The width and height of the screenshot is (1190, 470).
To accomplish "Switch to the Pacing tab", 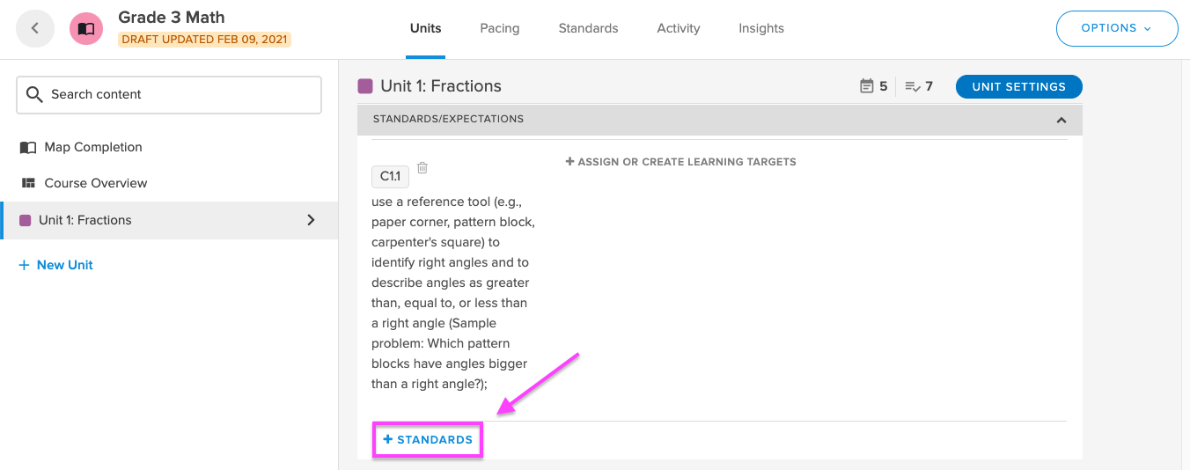I will coord(500,28).
